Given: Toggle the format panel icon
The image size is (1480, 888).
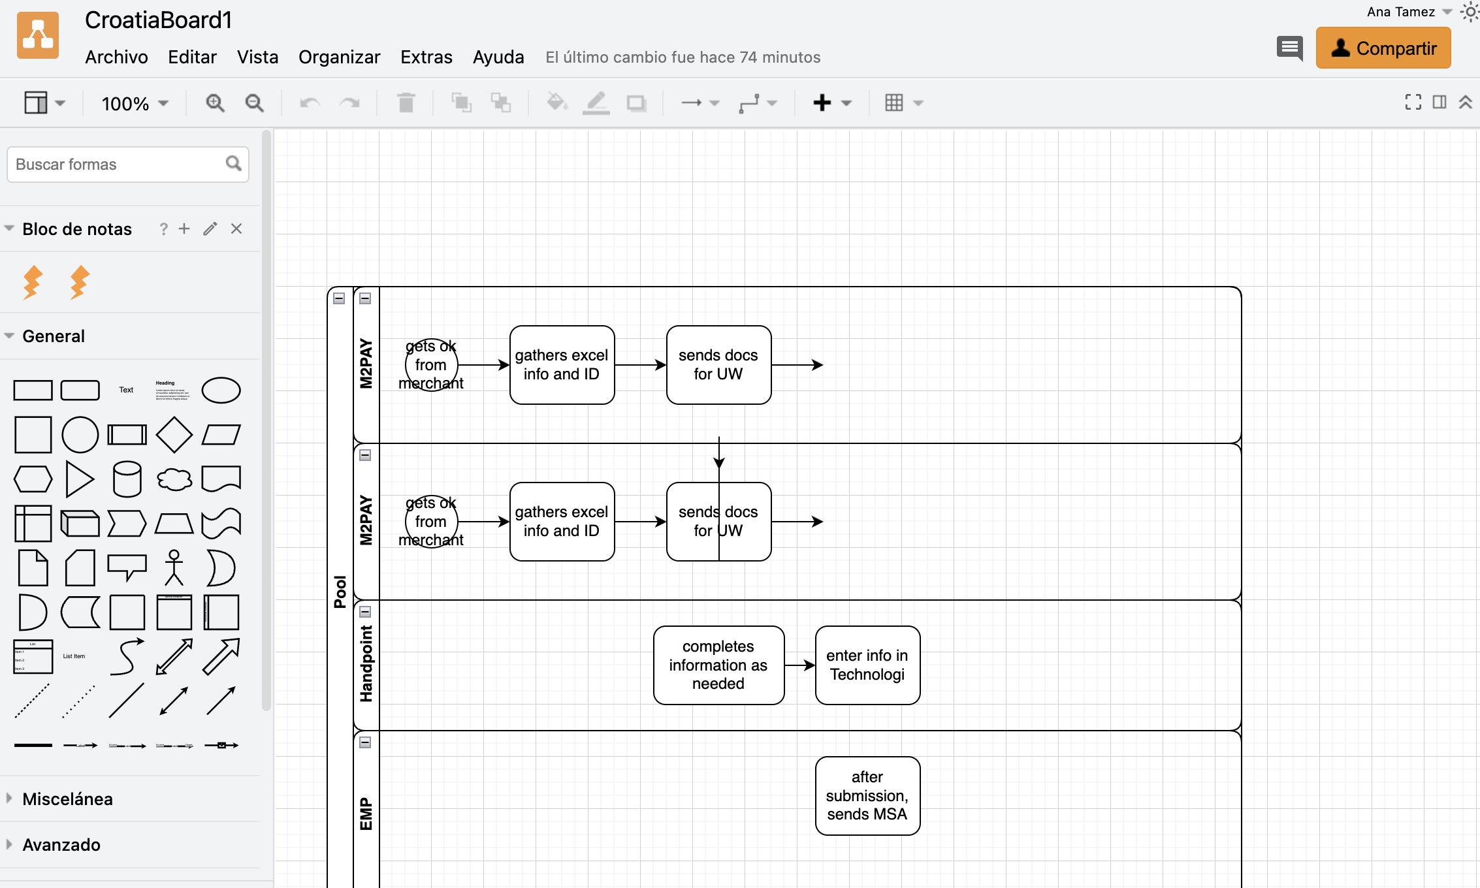Looking at the screenshot, I should click(x=1440, y=102).
